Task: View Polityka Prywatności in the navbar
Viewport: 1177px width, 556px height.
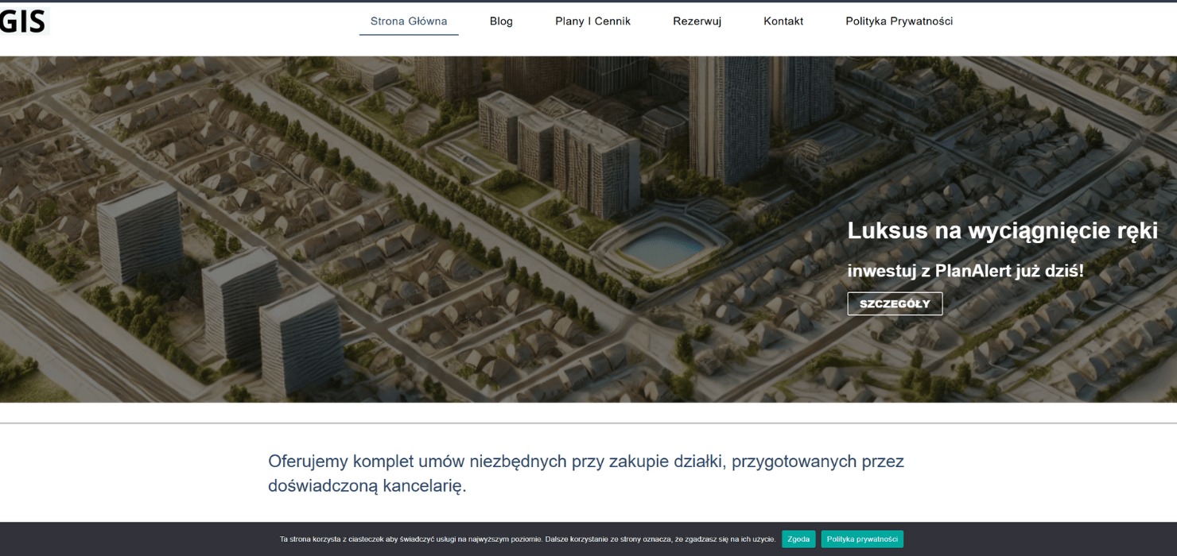Action: tap(899, 21)
